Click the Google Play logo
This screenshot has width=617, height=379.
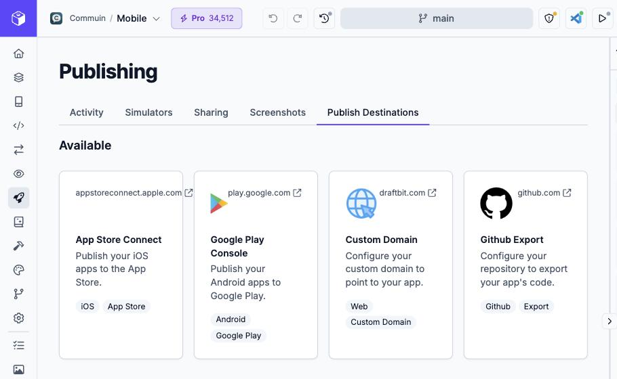coord(219,204)
